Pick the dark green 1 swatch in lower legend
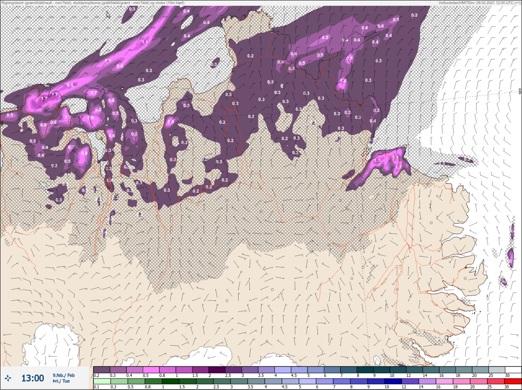 (170, 381)
